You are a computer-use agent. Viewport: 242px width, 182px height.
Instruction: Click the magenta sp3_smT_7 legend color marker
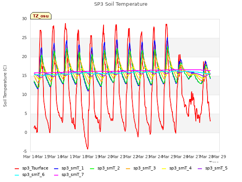tap(56, 175)
